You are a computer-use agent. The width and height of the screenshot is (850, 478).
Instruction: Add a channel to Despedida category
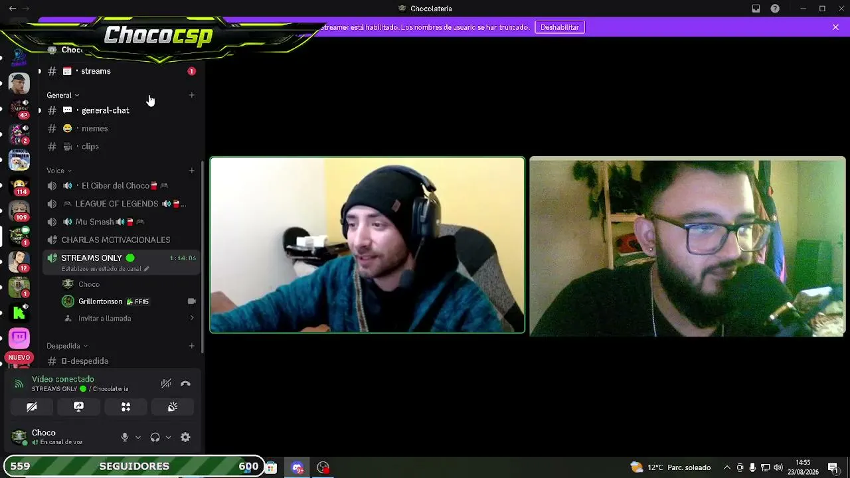click(x=192, y=346)
